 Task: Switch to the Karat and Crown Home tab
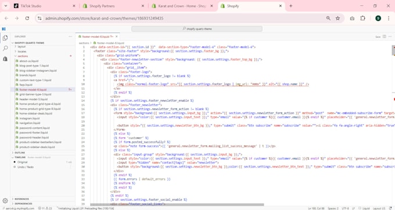182,6
